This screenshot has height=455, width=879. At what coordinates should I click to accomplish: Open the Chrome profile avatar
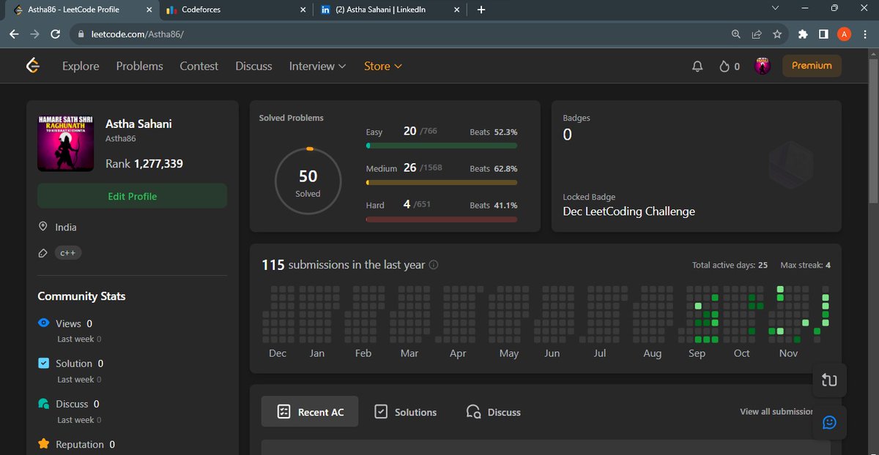(x=845, y=34)
